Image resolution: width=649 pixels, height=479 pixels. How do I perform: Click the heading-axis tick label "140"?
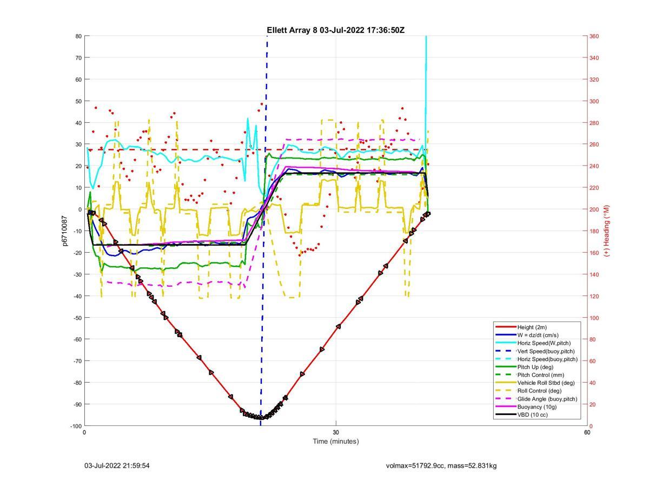[594, 274]
